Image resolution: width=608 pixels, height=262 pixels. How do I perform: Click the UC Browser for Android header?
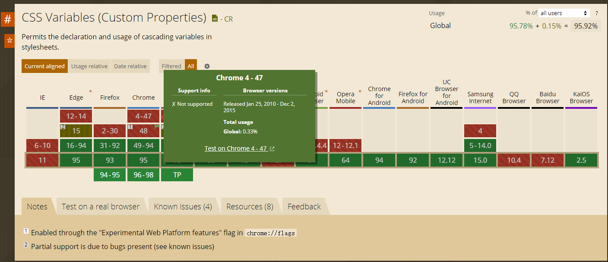[x=446, y=92]
